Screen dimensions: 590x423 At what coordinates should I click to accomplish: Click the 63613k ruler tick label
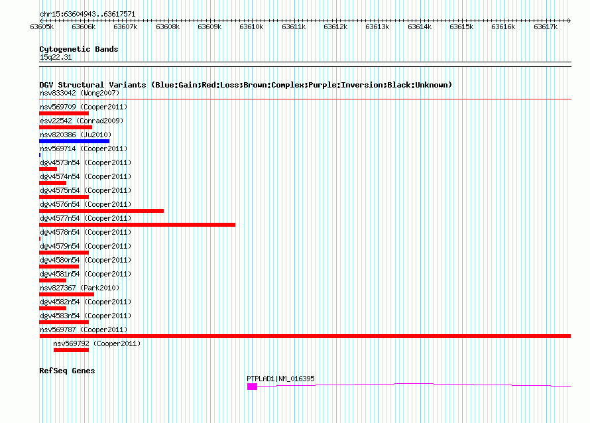pos(377,27)
